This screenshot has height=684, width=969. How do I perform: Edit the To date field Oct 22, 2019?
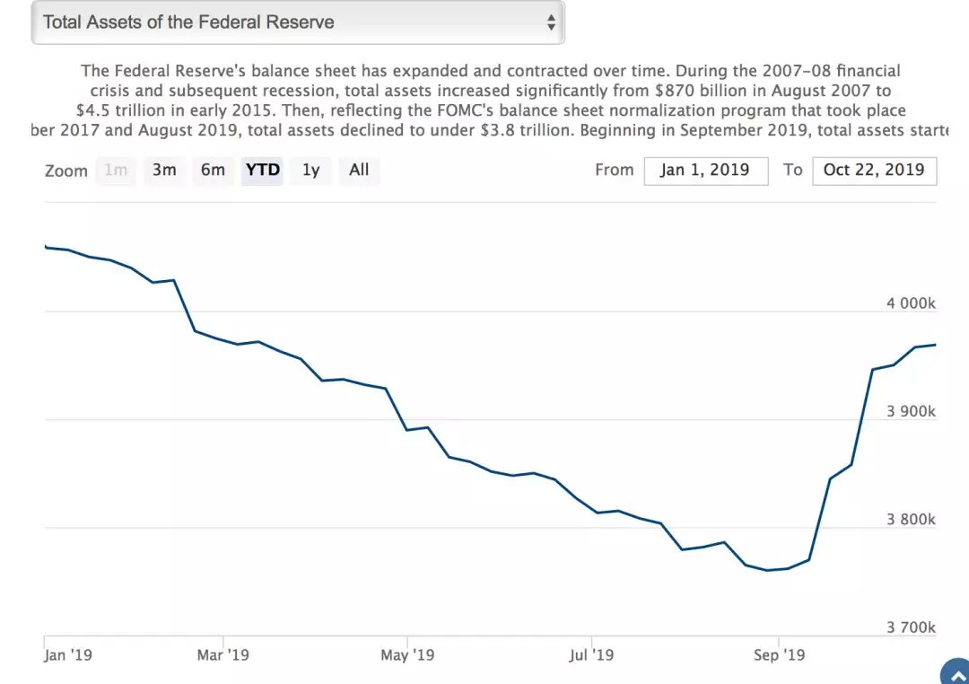tap(875, 171)
